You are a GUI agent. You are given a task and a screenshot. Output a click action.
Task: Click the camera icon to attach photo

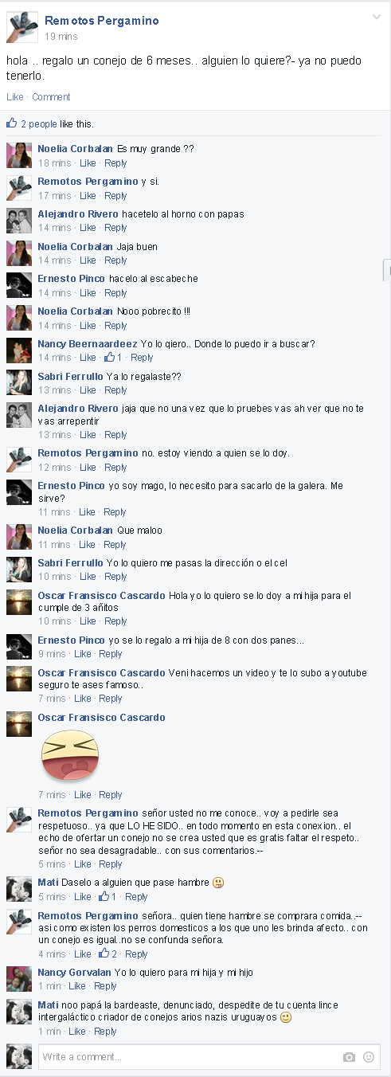(349, 1057)
